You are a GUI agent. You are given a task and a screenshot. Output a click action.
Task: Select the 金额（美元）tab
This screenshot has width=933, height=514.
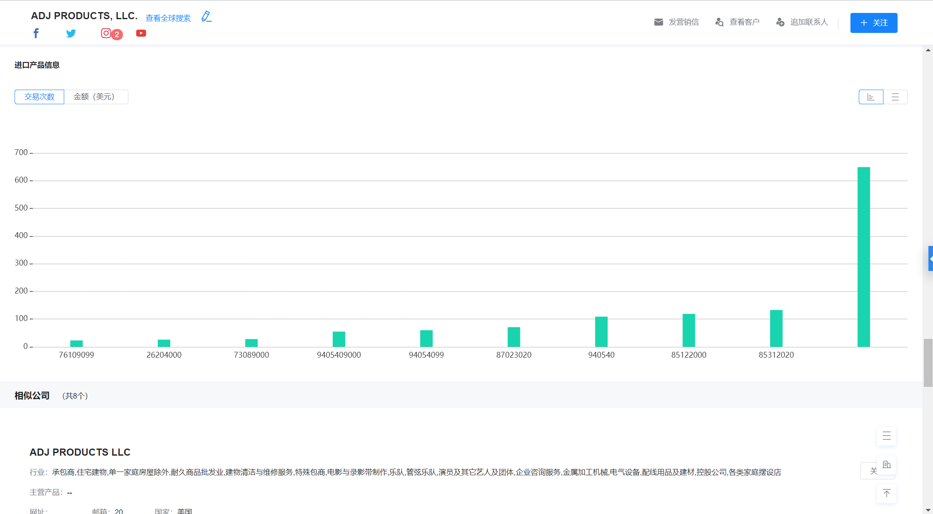click(96, 97)
